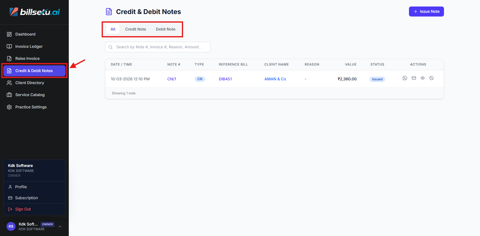Navigate to Service Catalog
This screenshot has height=236, width=480.
tap(30, 95)
